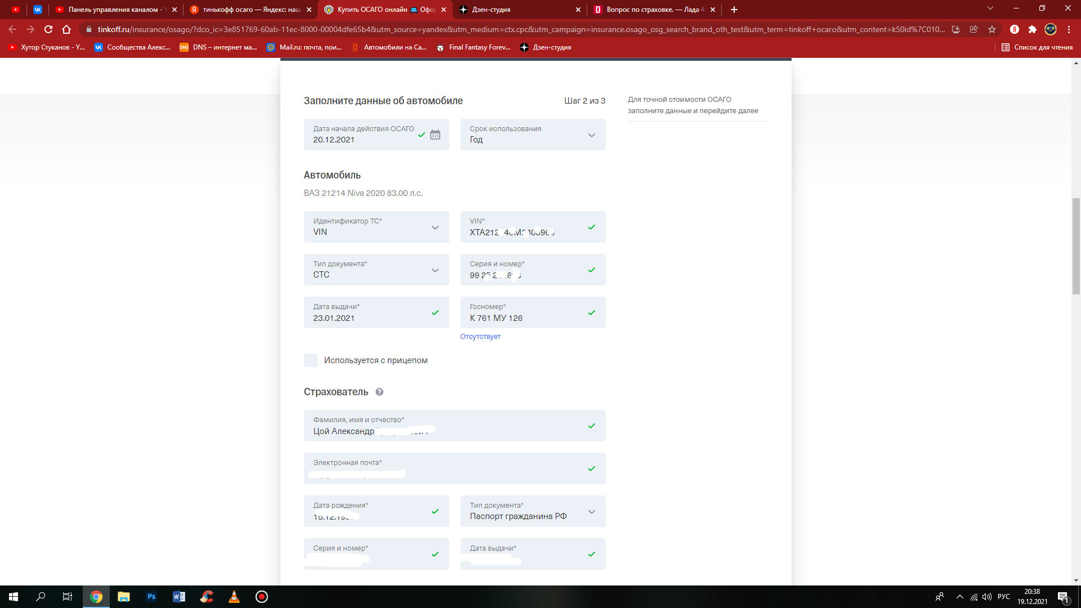Screen dimensions: 1081x608
Task: Open CCleaner icon in taskbar
Action: click(207, 597)
